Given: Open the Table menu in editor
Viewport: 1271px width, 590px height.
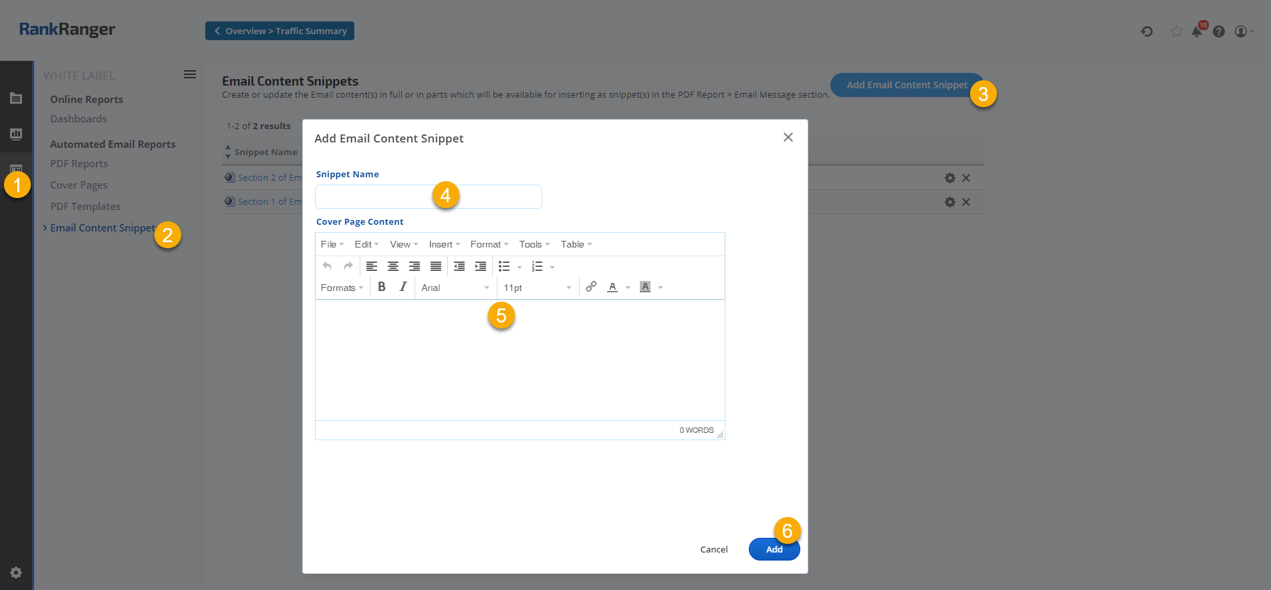Looking at the screenshot, I should (x=576, y=244).
